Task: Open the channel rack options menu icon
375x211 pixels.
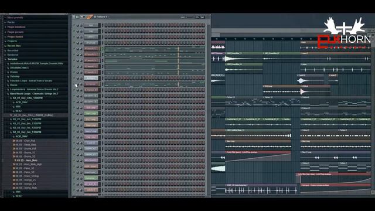Action: 74,17
